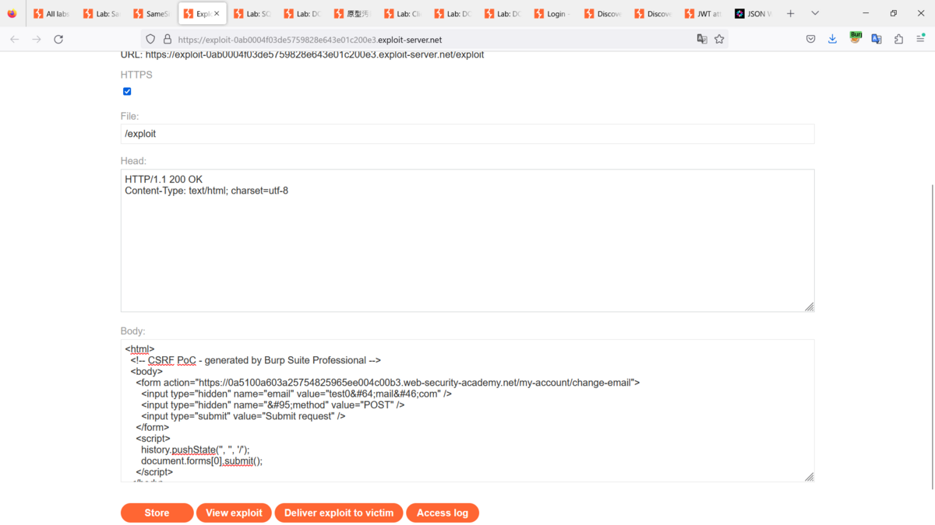Open the Pocket save icon
Viewport: 935px width, 525px height.
click(811, 39)
